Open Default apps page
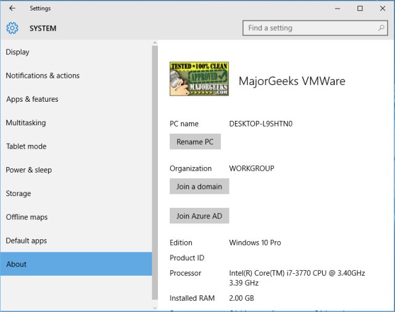 coord(76,240)
